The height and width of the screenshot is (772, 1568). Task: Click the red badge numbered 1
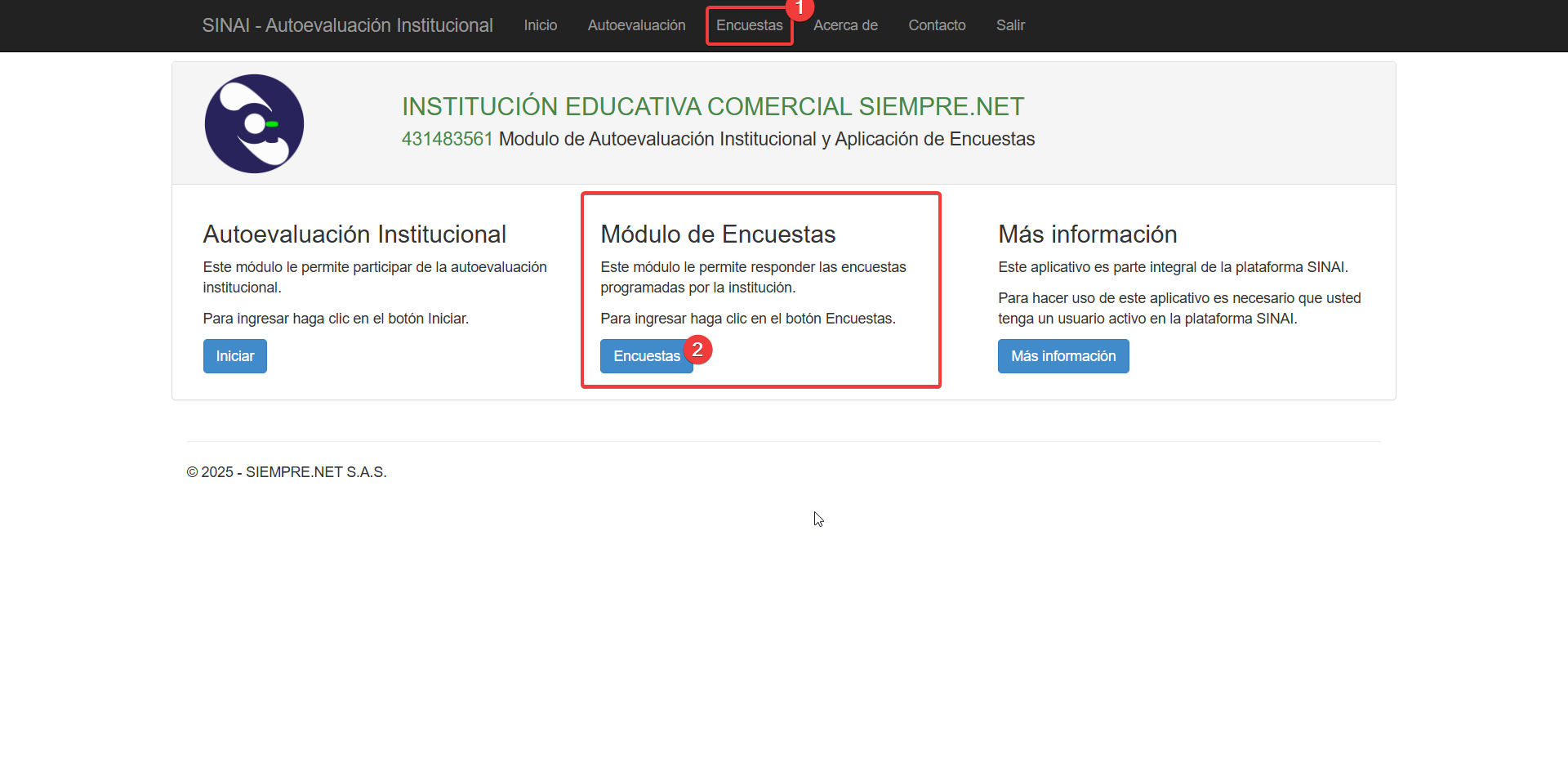pyautogui.click(x=799, y=8)
